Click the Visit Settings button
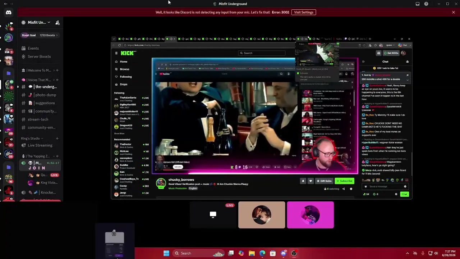460x259 pixels. pos(304,12)
